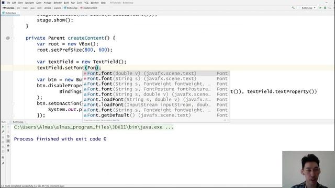This screenshot has width=335, height=188.
Task: Click layout icon in Run sidebar
Action: (3, 157)
